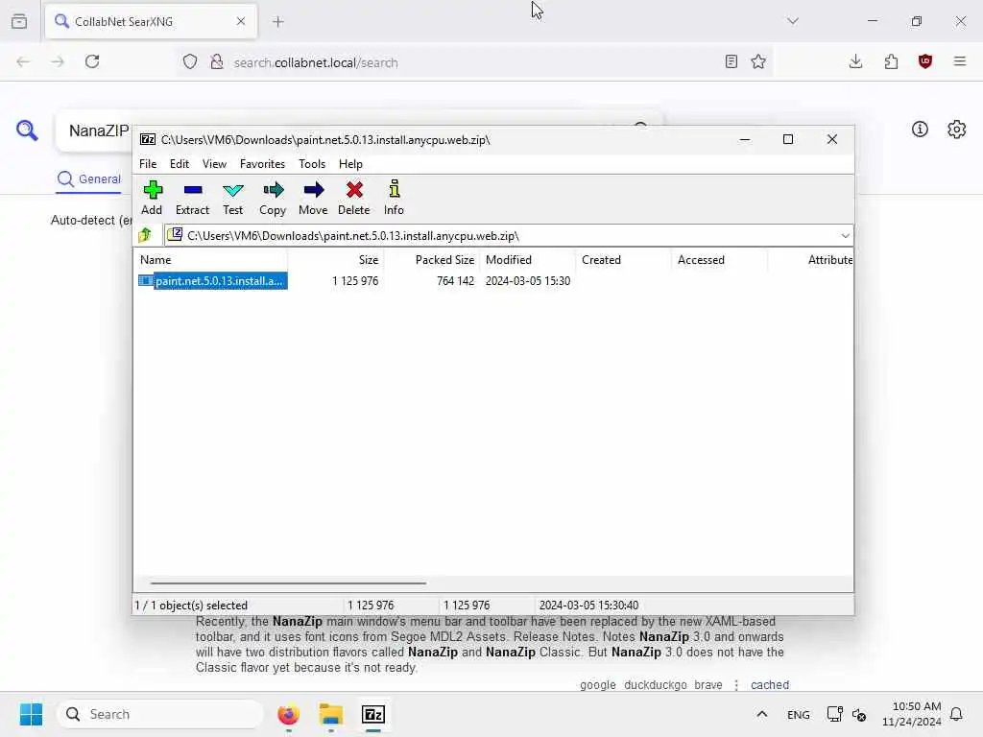Click the site connection lock icon
This screenshot has width=983, height=737.
[x=217, y=61]
